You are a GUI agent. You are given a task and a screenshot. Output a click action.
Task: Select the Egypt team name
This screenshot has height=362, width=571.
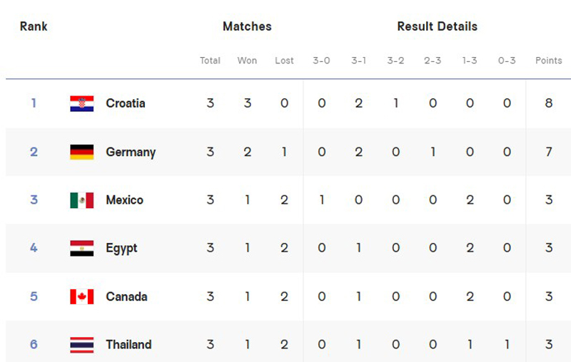[x=121, y=248]
